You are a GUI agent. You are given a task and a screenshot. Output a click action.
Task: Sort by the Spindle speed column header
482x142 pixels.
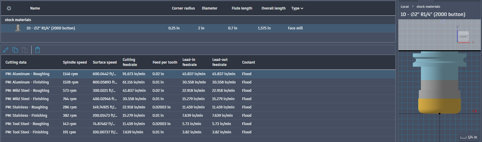pos(75,62)
